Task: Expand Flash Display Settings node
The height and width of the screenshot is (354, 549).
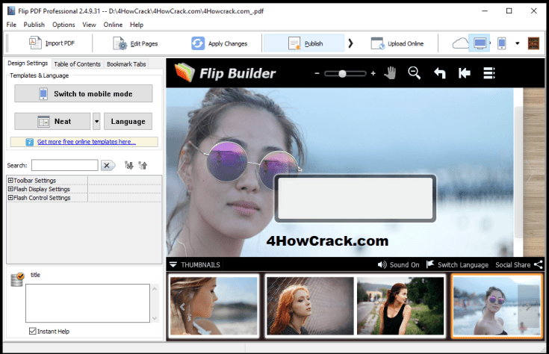Action: coord(10,189)
